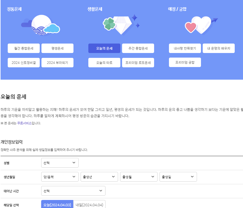Open 2024 신토정비결 fortune reading
The width and height of the screenshot is (243, 208).
pyautogui.click(x=24, y=62)
